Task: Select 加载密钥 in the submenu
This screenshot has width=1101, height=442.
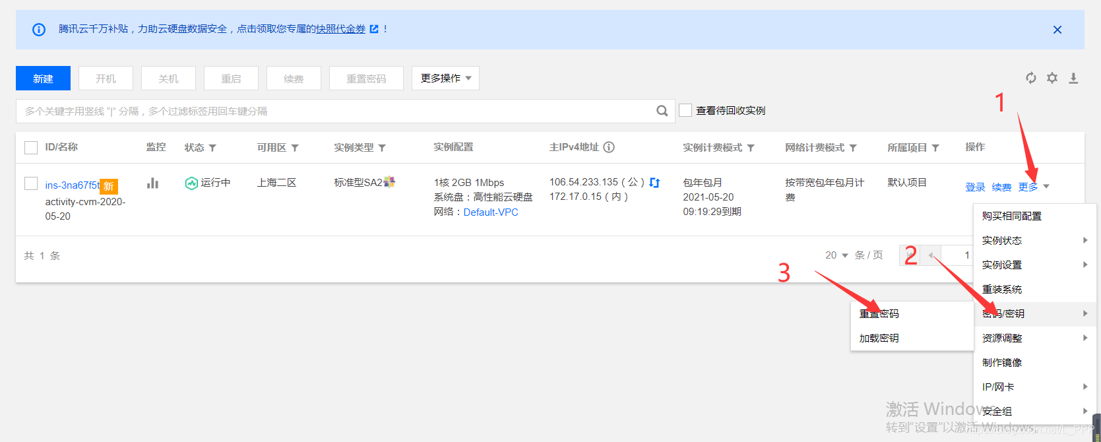Action: (912, 338)
